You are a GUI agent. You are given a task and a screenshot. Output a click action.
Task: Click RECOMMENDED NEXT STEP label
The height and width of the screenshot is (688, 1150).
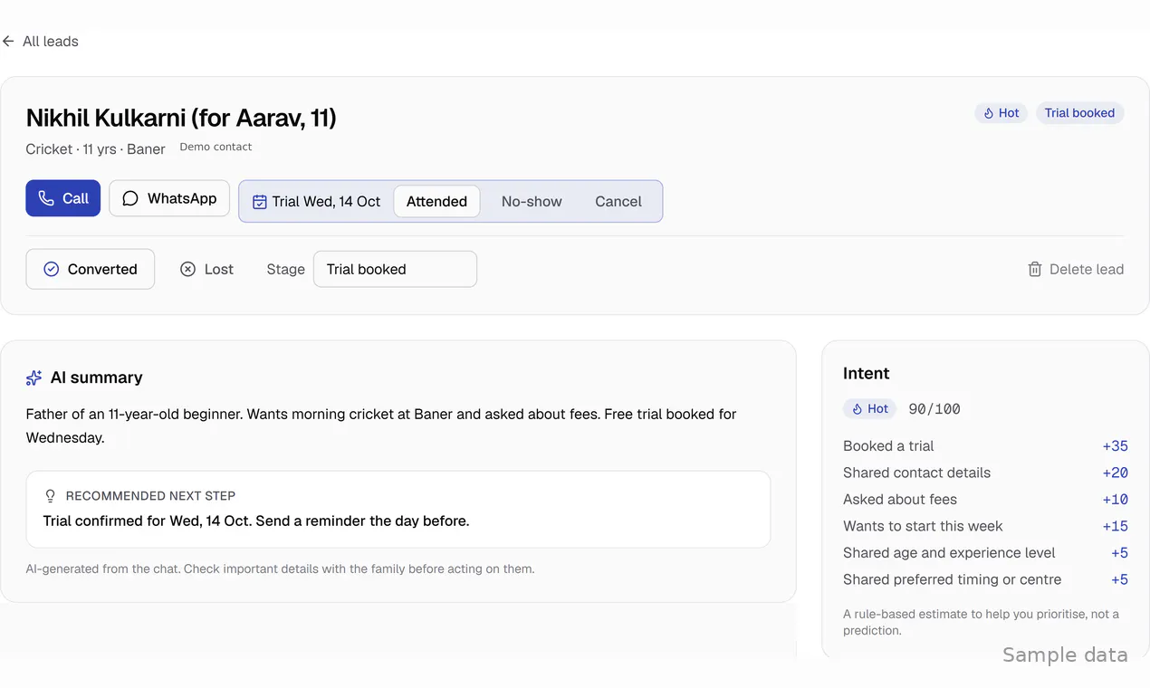[x=150, y=496]
